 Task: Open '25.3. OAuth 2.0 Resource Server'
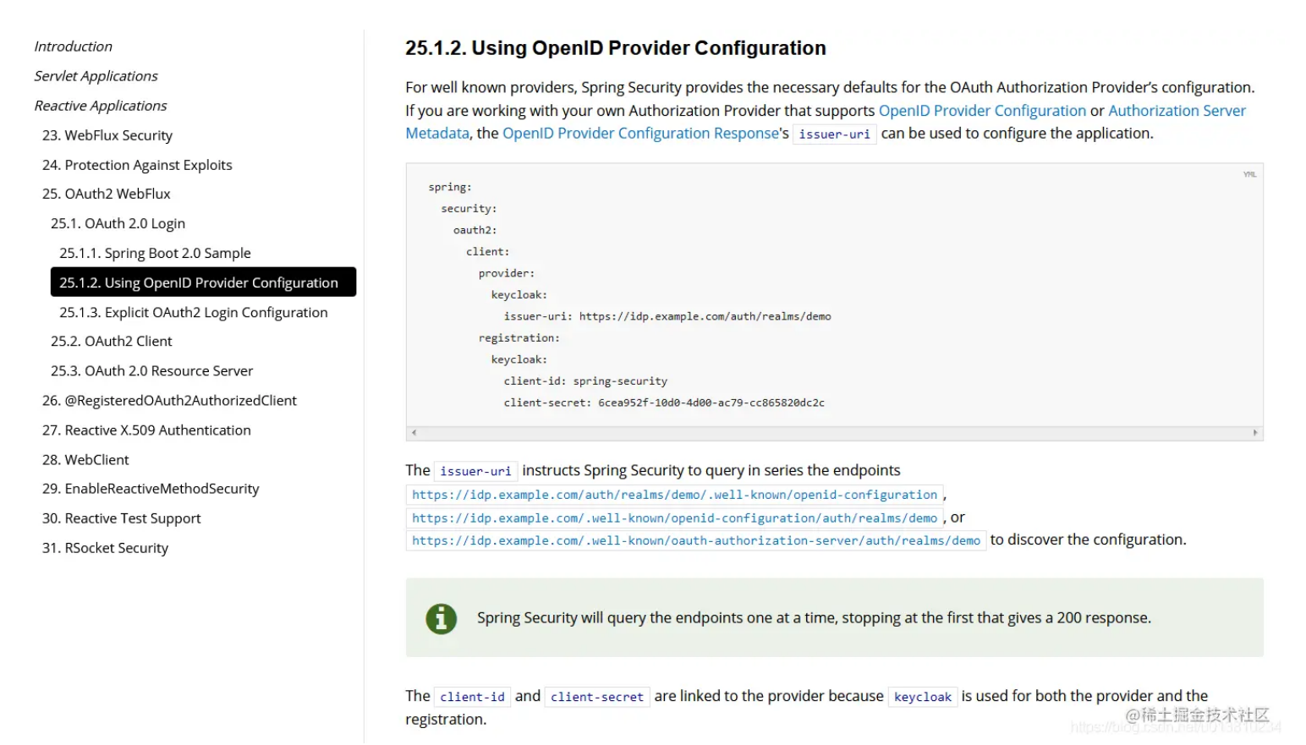tap(151, 370)
